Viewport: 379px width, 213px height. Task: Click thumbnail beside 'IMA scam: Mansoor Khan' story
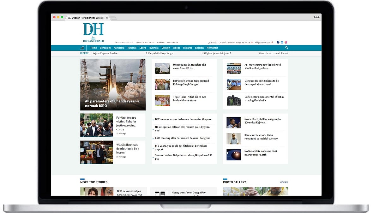point(234,139)
